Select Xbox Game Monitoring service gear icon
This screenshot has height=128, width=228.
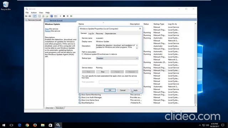(80, 95)
